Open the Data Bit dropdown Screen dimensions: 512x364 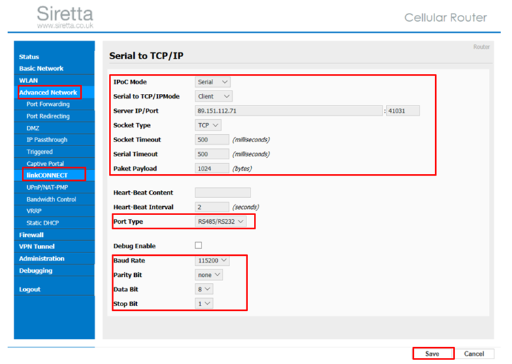click(x=204, y=289)
